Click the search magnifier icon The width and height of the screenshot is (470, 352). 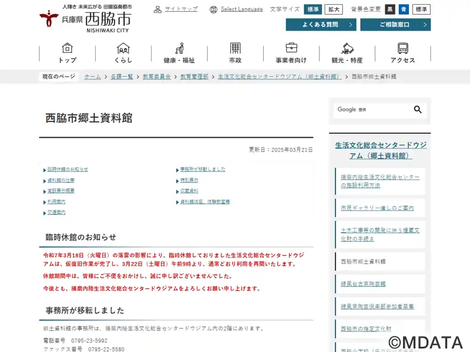pyautogui.click(x=418, y=110)
